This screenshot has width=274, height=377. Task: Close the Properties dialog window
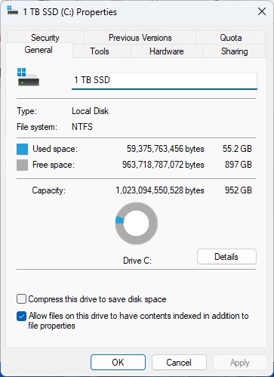click(262, 11)
